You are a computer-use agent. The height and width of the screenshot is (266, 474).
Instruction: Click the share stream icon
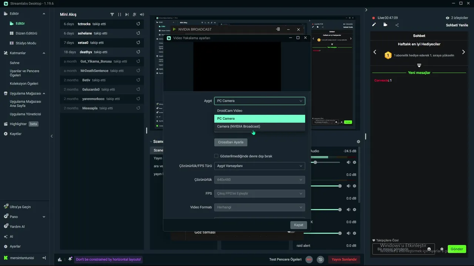pyautogui.click(x=397, y=25)
